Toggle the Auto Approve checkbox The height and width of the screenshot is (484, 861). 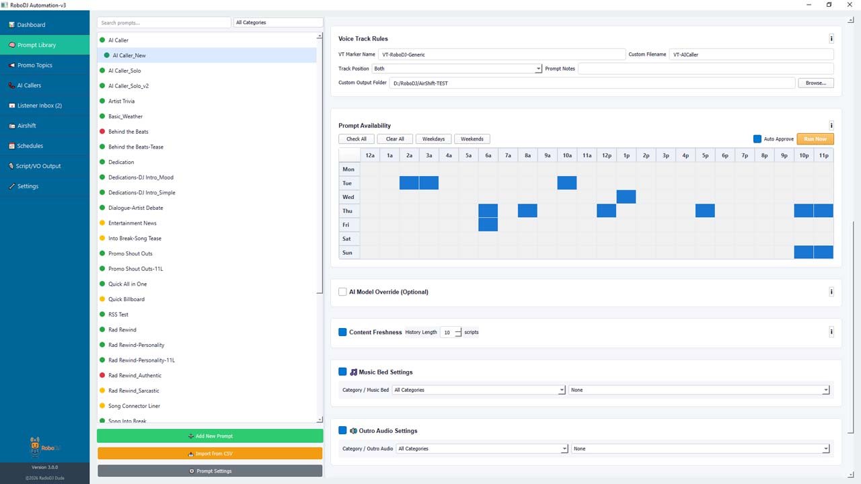click(757, 139)
